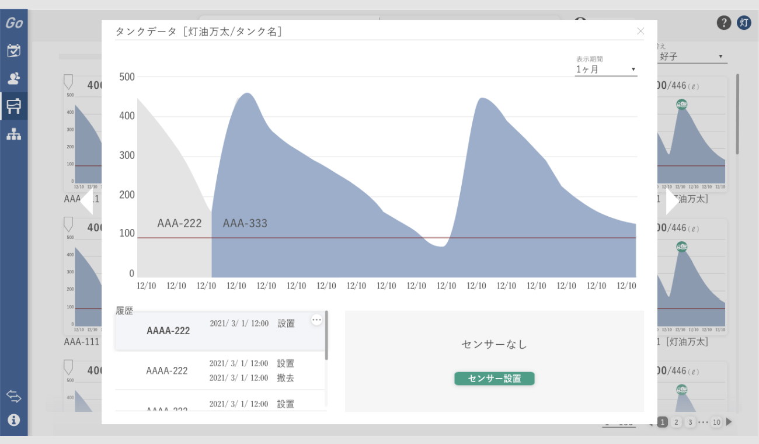The image size is (759, 444).
Task: Click the Go logo in sidebar
Action: coord(14,23)
